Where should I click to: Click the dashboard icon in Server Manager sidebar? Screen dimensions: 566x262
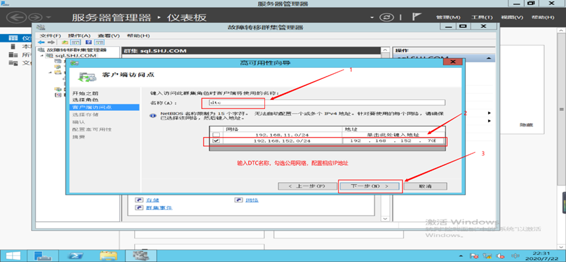13,38
